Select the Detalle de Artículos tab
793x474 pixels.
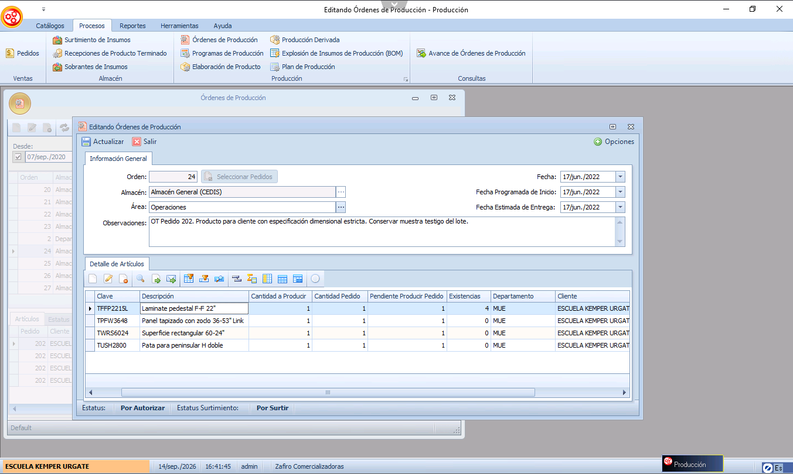(x=117, y=264)
